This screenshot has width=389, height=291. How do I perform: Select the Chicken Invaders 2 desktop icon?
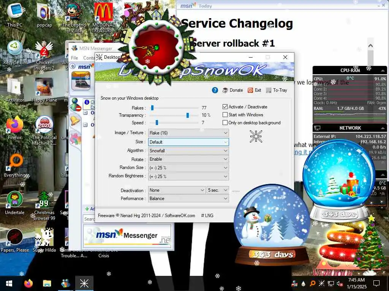pos(44,56)
